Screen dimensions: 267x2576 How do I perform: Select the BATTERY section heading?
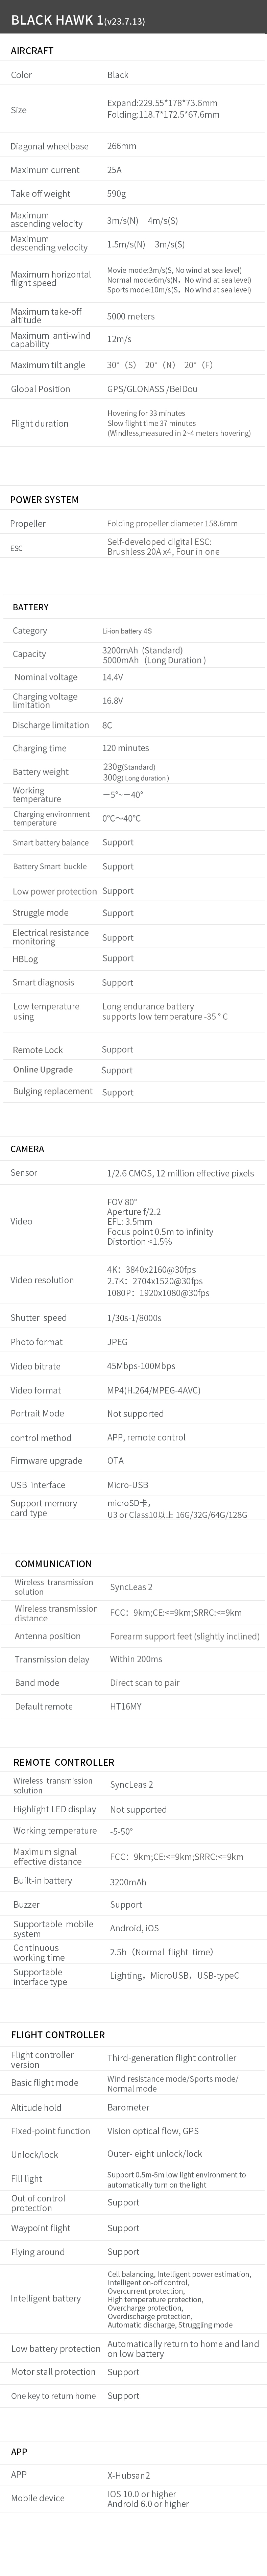click(31, 607)
